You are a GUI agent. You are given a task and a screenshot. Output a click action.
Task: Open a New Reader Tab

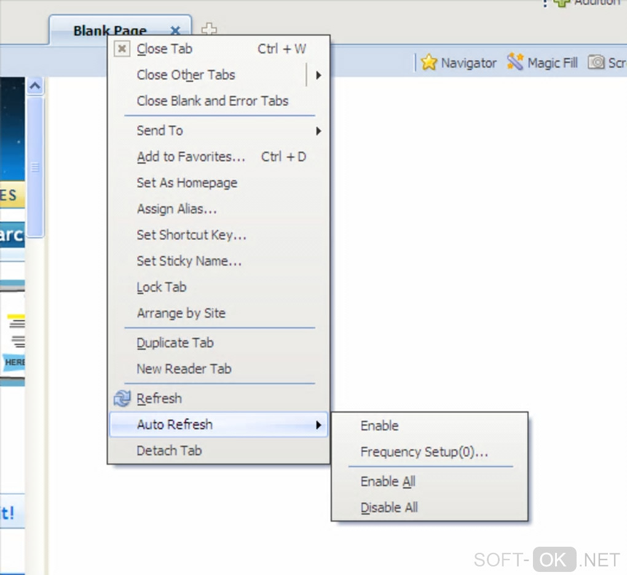pos(218,368)
